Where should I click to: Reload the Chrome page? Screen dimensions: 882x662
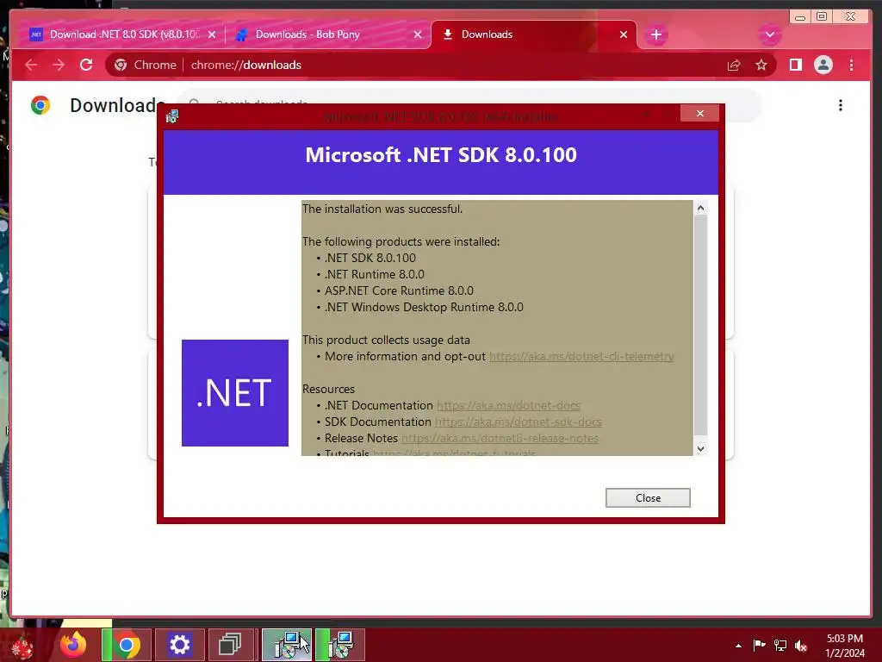pos(86,65)
